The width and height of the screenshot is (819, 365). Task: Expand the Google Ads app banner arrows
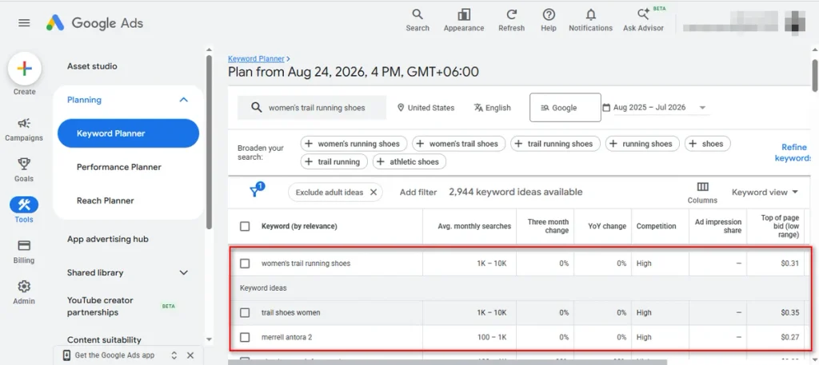pos(174,355)
